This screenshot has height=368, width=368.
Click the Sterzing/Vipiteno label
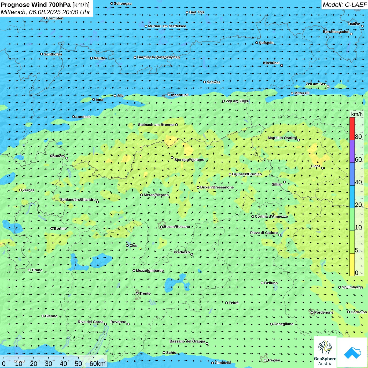tap(189, 160)
